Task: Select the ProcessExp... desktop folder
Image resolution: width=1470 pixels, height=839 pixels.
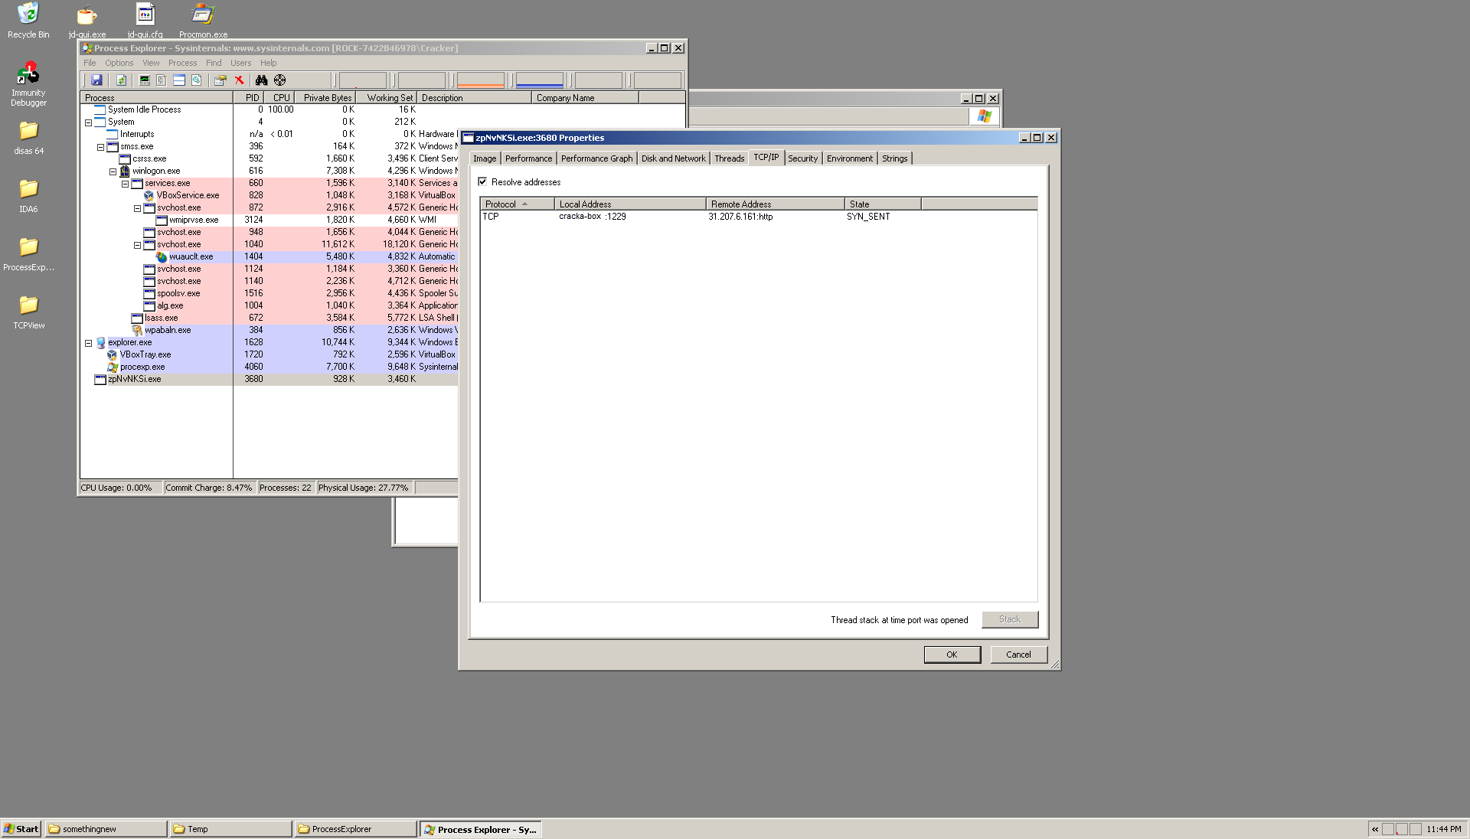Action: click(x=28, y=254)
